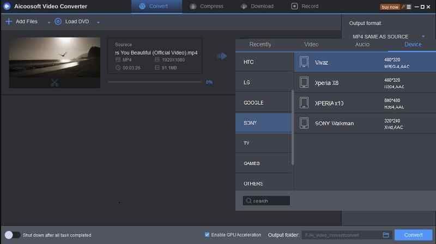Click the duration clock icon in source info
Viewport: 436px width, 244px height.
118,68
